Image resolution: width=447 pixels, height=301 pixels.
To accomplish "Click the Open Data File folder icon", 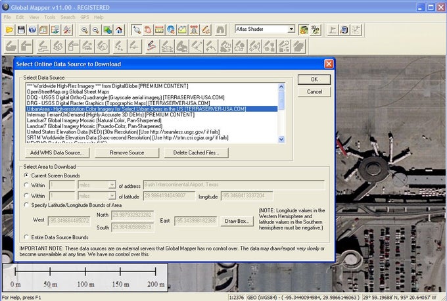I will [x=9, y=30].
